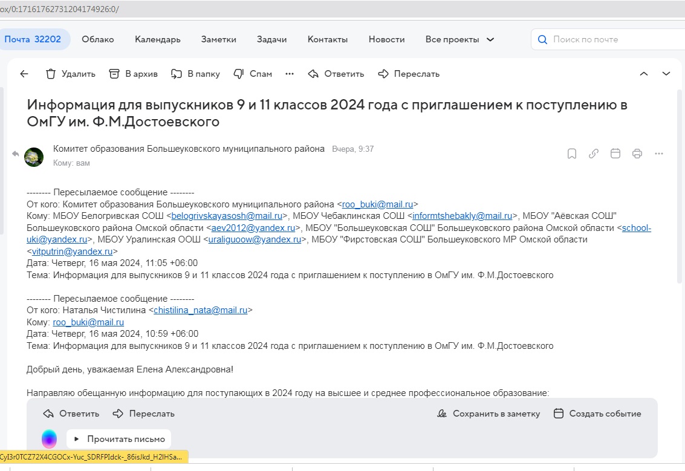Viewport: 685px width, 471px height.
Task: Open the more actions ellipsis in toolbar
Action: [x=290, y=74]
